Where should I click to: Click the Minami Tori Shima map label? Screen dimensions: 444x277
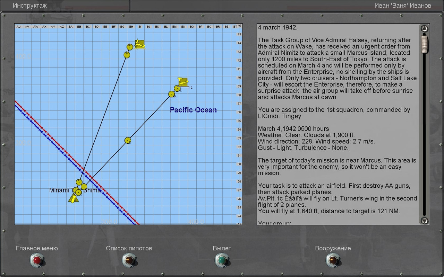coord(75,190)
